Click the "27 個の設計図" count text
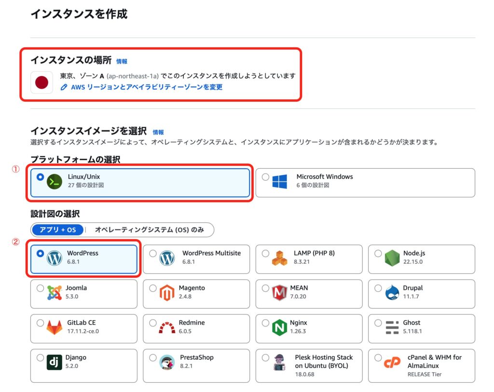This screenshot has width=494, height=392. [x=86, y=185]
